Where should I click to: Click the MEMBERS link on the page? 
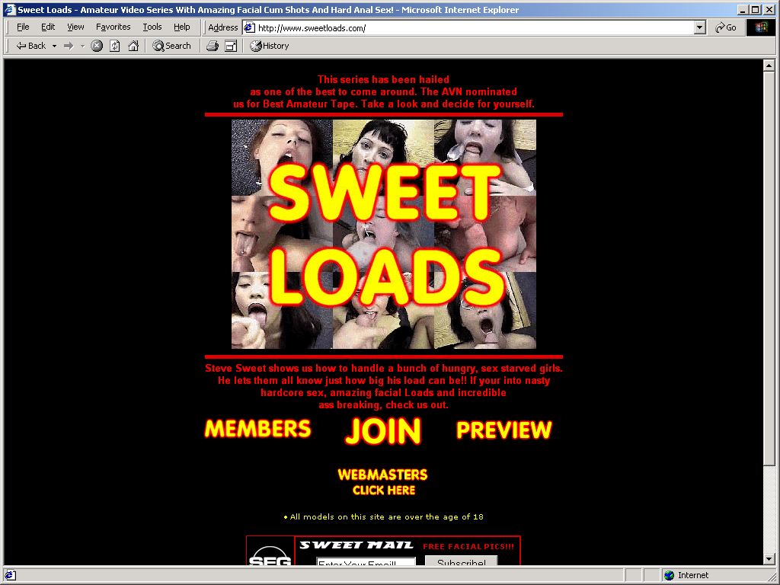[x=257, y=429]
